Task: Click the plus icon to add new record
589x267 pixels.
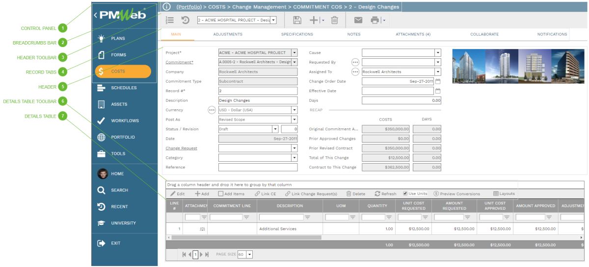Action: point(314,20)
